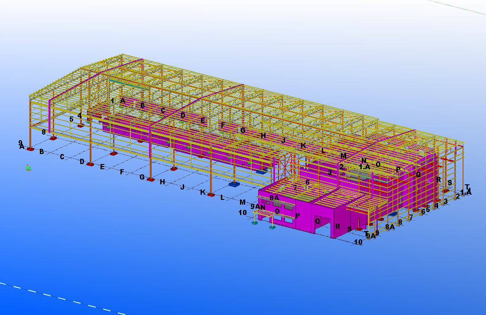
Task: Select the blue pad footing near grid L
Action: click(x=234, y=184)
